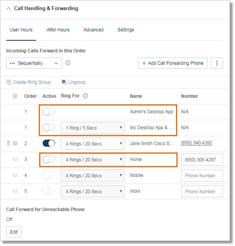
Task: Toggle Active switch for My Desktop App
Action: pos(49,128)
